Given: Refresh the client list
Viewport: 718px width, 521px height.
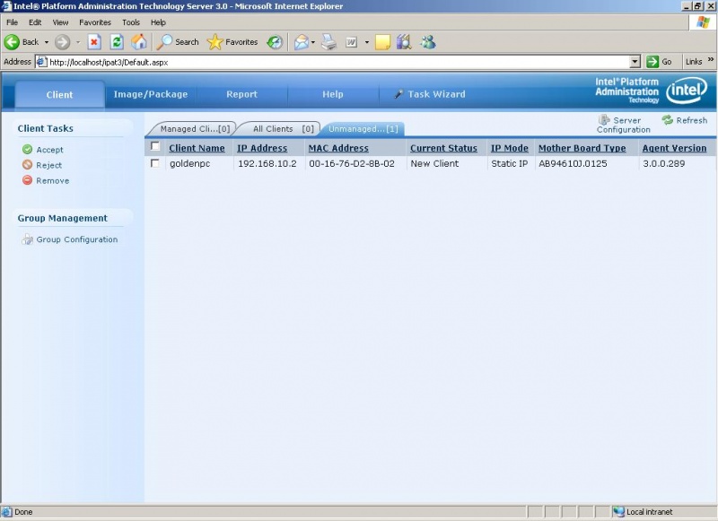Looking at the screenshot, I should click(x=686, y=119).
